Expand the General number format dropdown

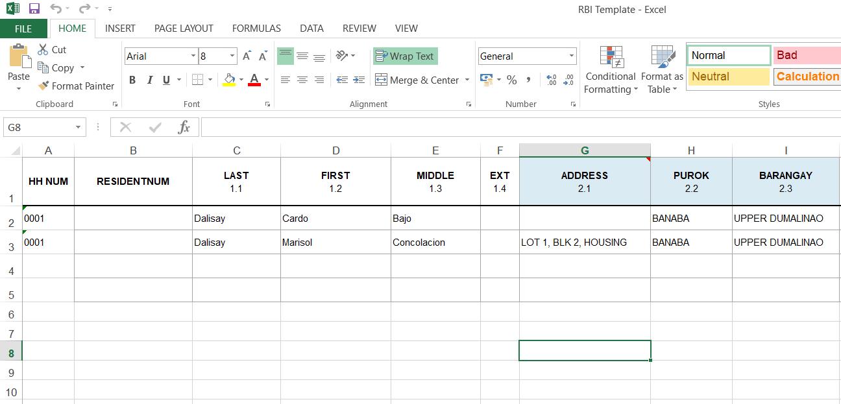coord(571,56)
